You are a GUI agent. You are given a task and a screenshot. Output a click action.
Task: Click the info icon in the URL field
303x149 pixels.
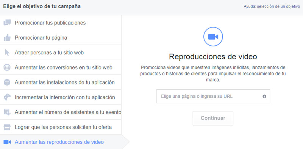coord(264,97)
